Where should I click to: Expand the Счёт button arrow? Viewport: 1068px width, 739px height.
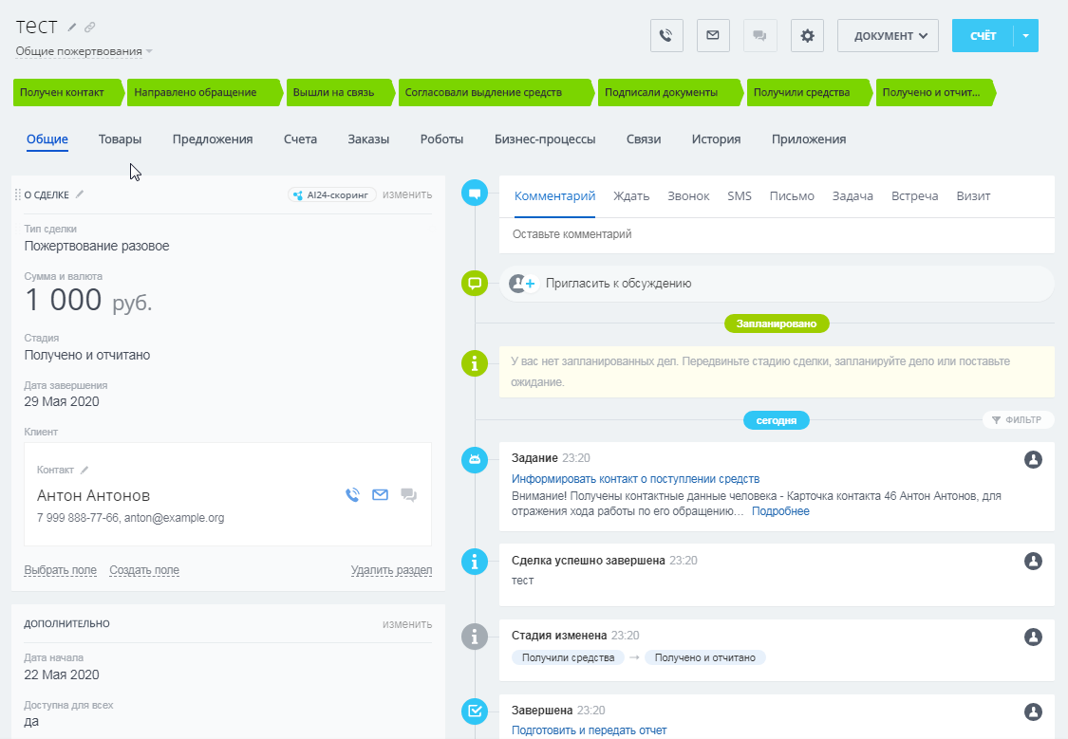1026,36
